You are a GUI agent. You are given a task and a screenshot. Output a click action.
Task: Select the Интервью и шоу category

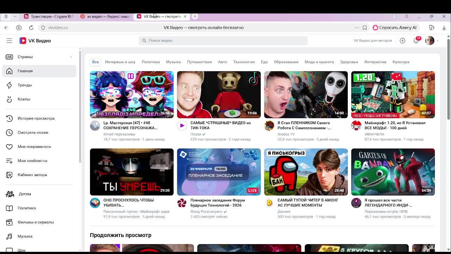click(120, 62)
